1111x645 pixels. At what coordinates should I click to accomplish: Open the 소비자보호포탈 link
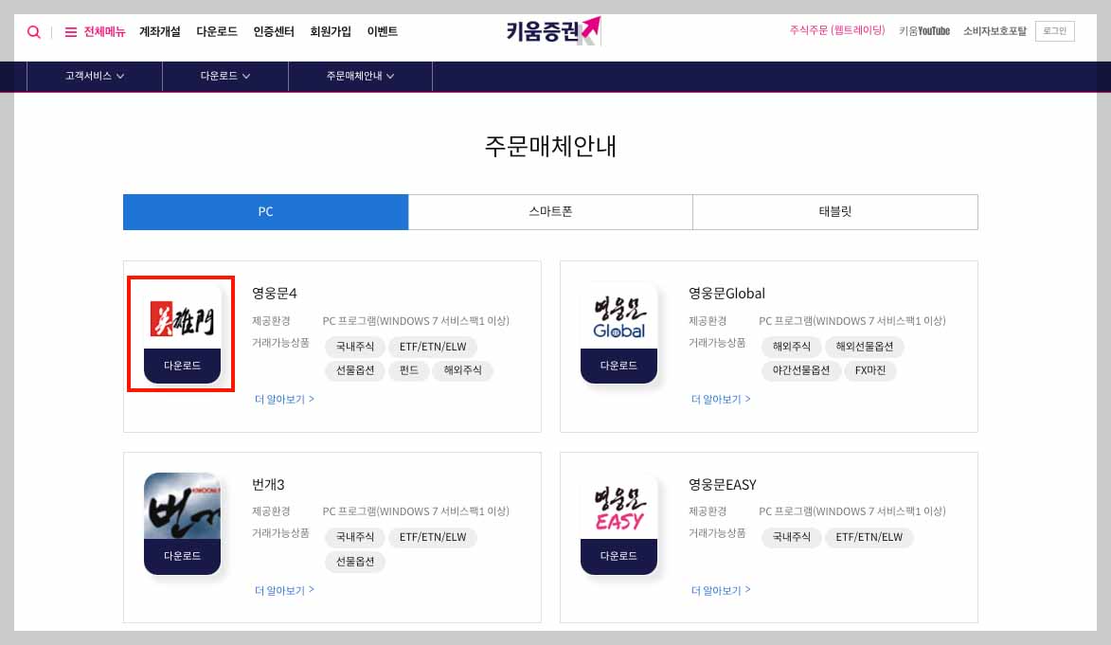995,31
